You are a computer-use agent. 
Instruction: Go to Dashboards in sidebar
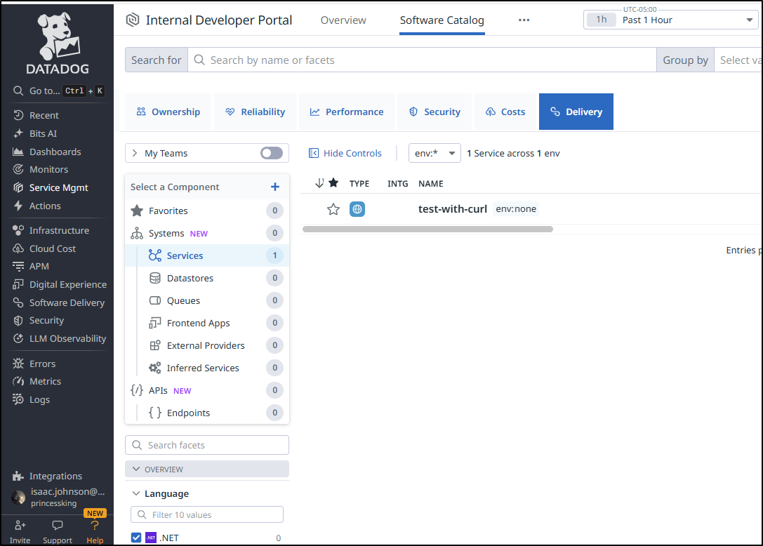point(47,152)
